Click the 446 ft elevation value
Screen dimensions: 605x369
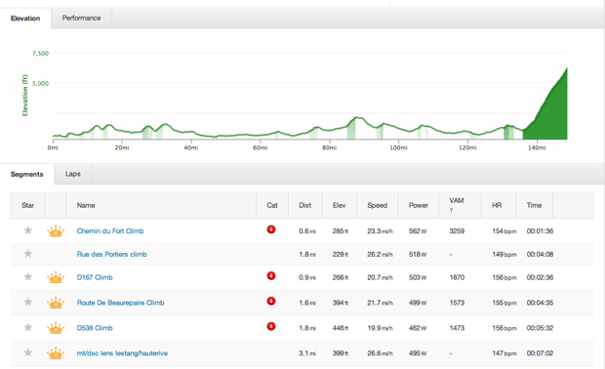pos(341,328)
